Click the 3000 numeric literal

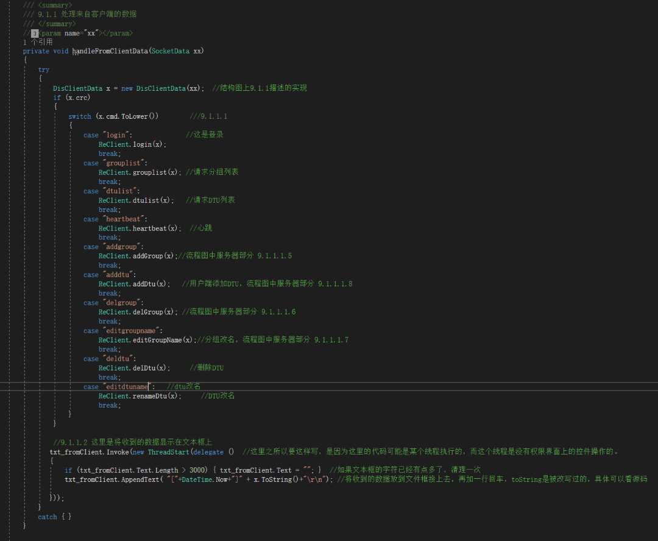[x=197, y=470]
